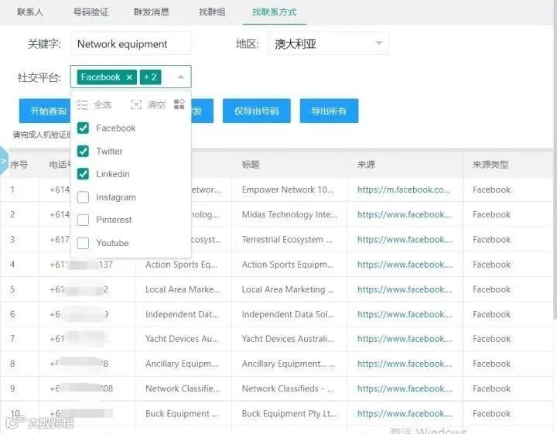
Task: Switch to the 找群组 tab
Action: click(212, 12)
